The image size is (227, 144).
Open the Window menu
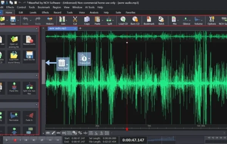point(77,7)
